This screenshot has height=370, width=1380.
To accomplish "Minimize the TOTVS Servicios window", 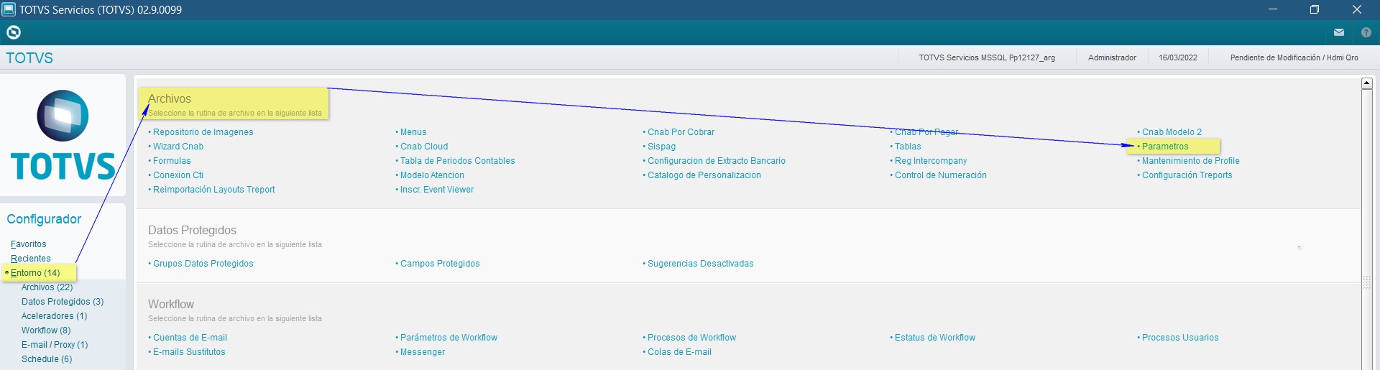I will pyautogui.click(x=1272, y=9).
